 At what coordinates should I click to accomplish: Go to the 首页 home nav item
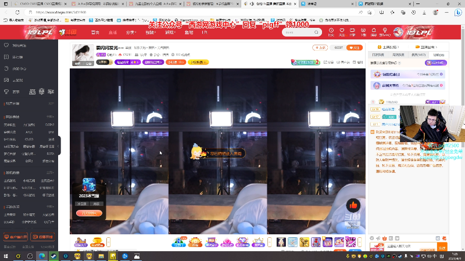coord(95,32)
